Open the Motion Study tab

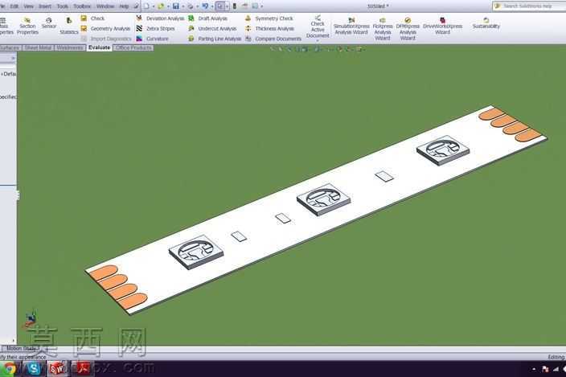point(21,349)
